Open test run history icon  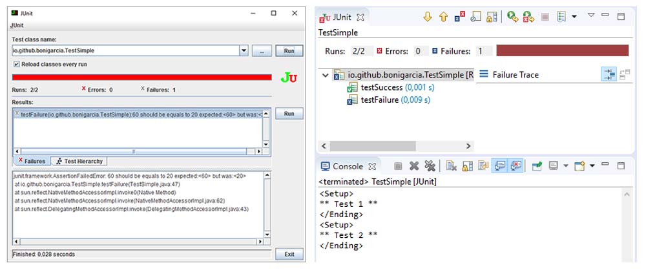tap(561, 17)
